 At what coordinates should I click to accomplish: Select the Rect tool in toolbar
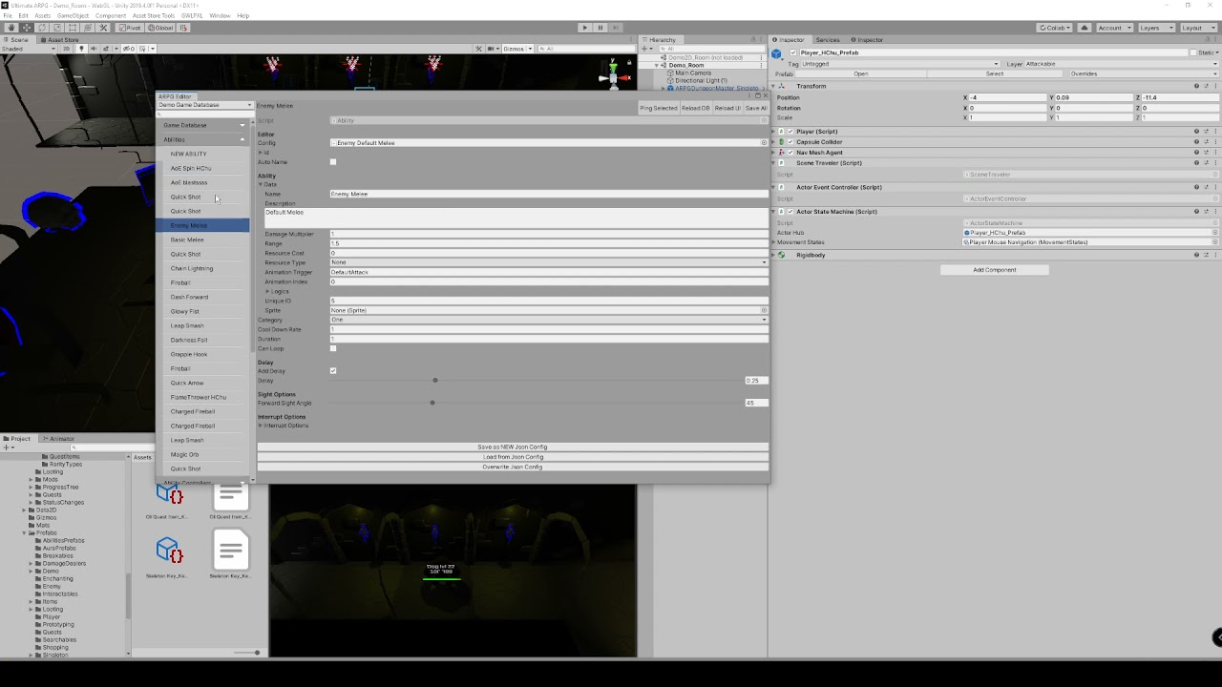(74, 28)
